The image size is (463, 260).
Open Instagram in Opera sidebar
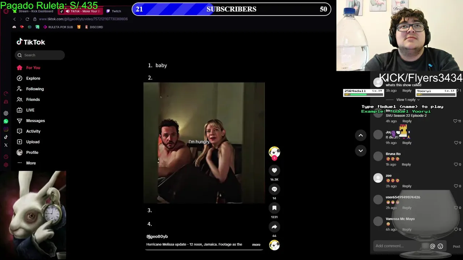[x=6, y=129]
